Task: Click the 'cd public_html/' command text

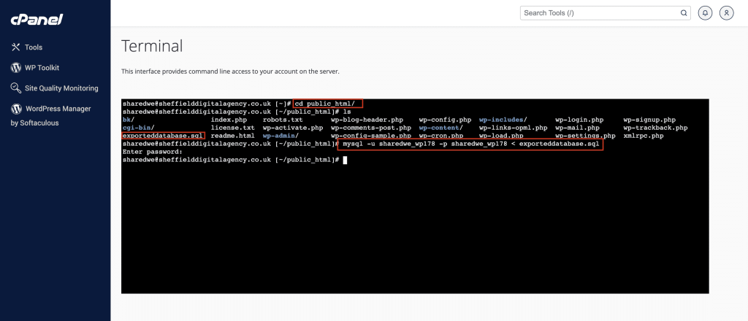Action: 324,104
